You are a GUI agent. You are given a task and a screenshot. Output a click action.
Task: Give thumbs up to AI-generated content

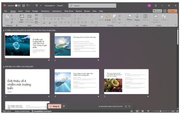point(126,106)
